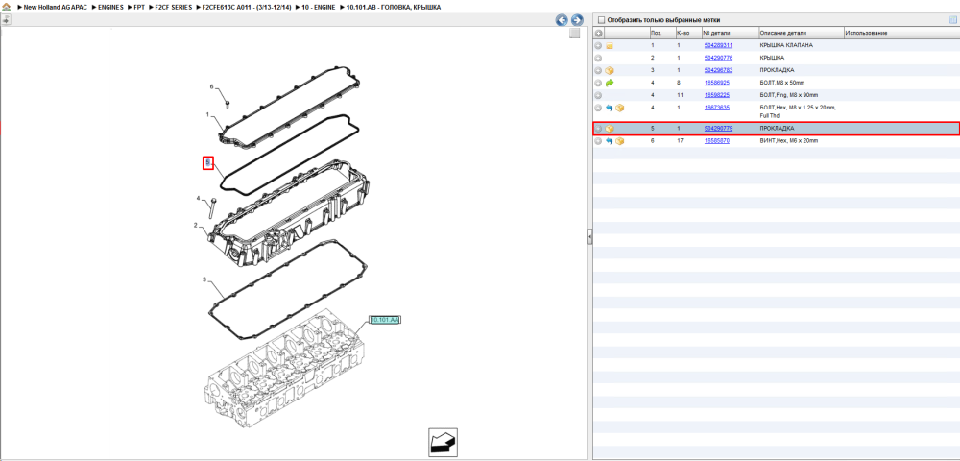Select callout number 4 on the diagram
The image size is (960, 461).
198,199
